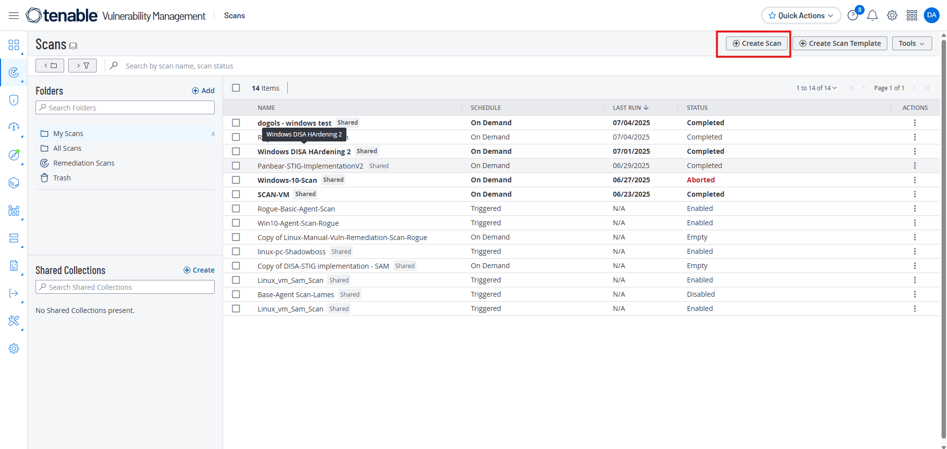Expand the 1 to 14 of 14 dropdown
The height and width of the screenshot is (449, 947).
(816, 88)
